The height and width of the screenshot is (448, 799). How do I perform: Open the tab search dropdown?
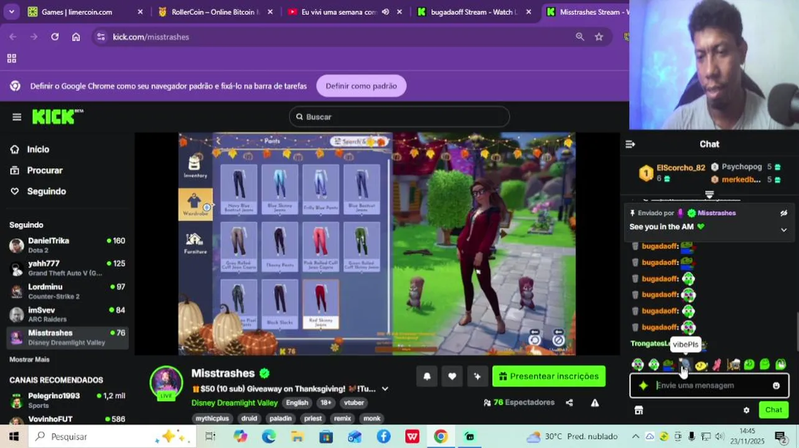pos(11,12)
